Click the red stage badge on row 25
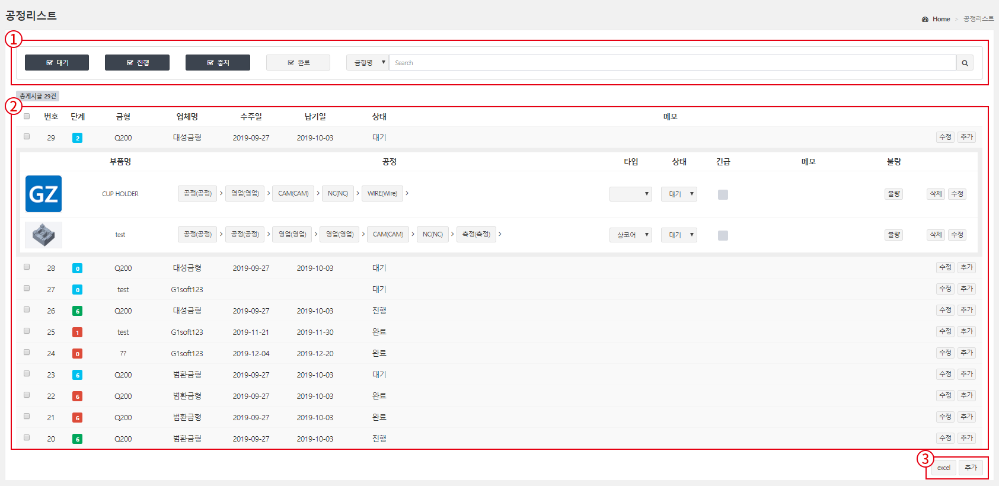999x486 pixels. (x=77, y=332)
